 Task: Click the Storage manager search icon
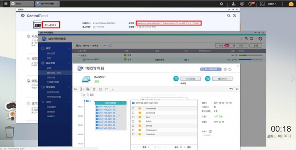coord(246,39)
